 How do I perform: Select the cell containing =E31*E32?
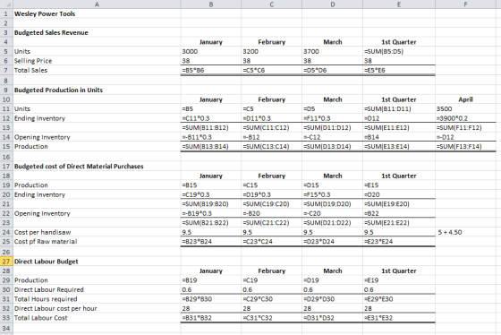click(x=399, y=318)
